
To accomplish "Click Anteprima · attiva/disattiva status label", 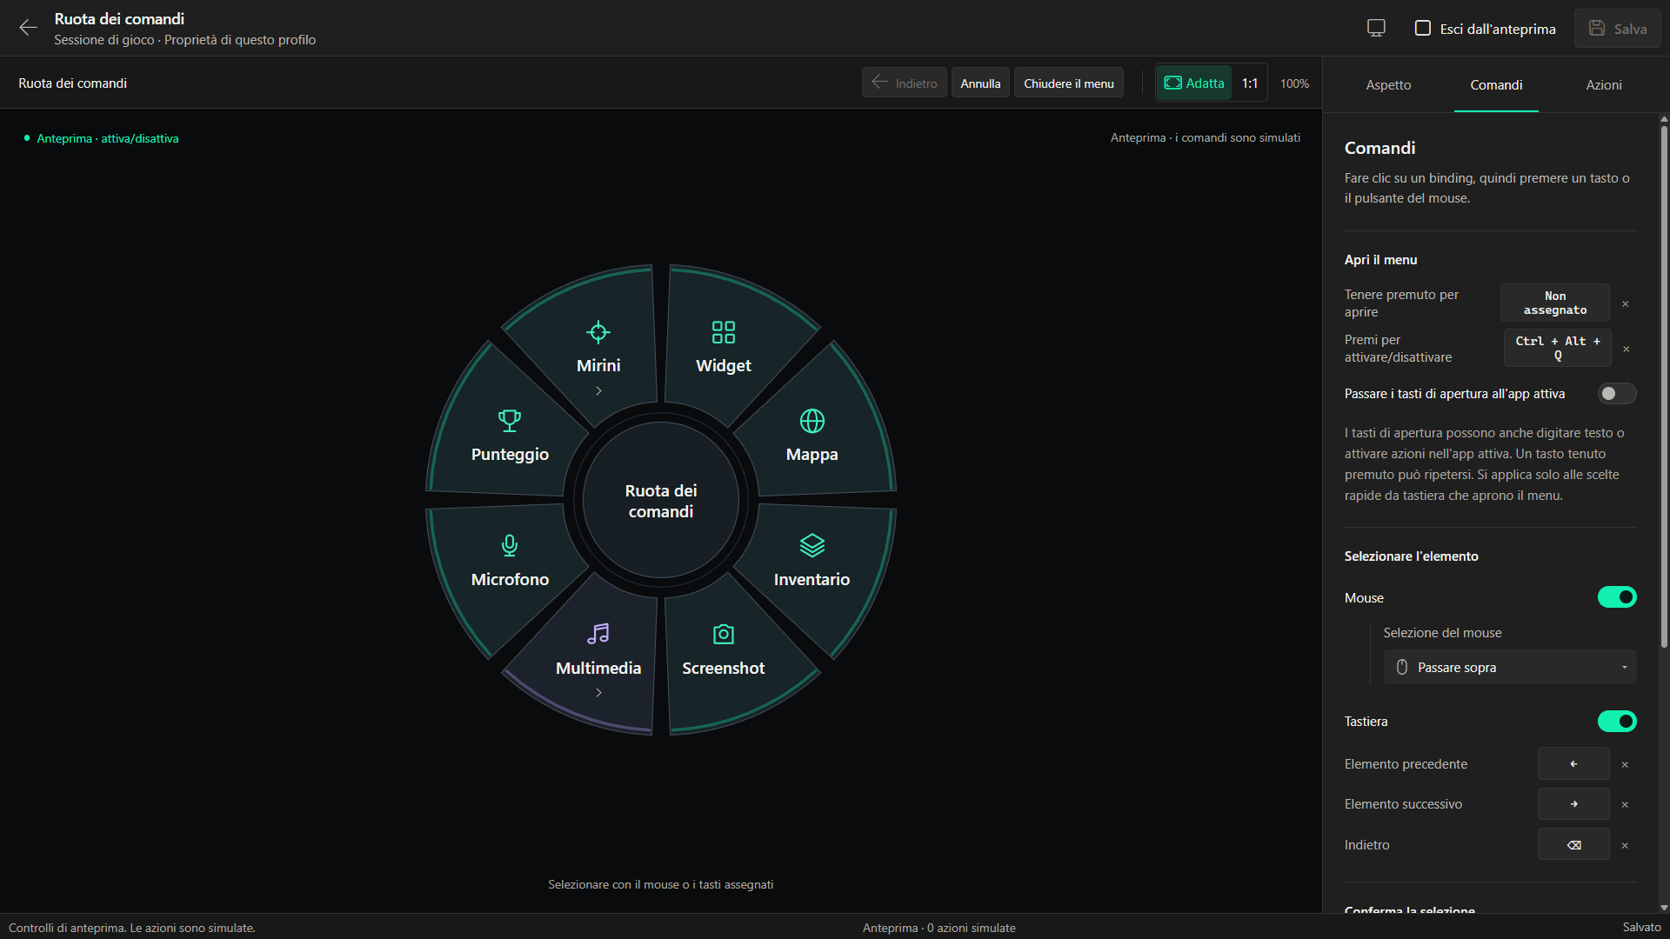I will (108, 138).
